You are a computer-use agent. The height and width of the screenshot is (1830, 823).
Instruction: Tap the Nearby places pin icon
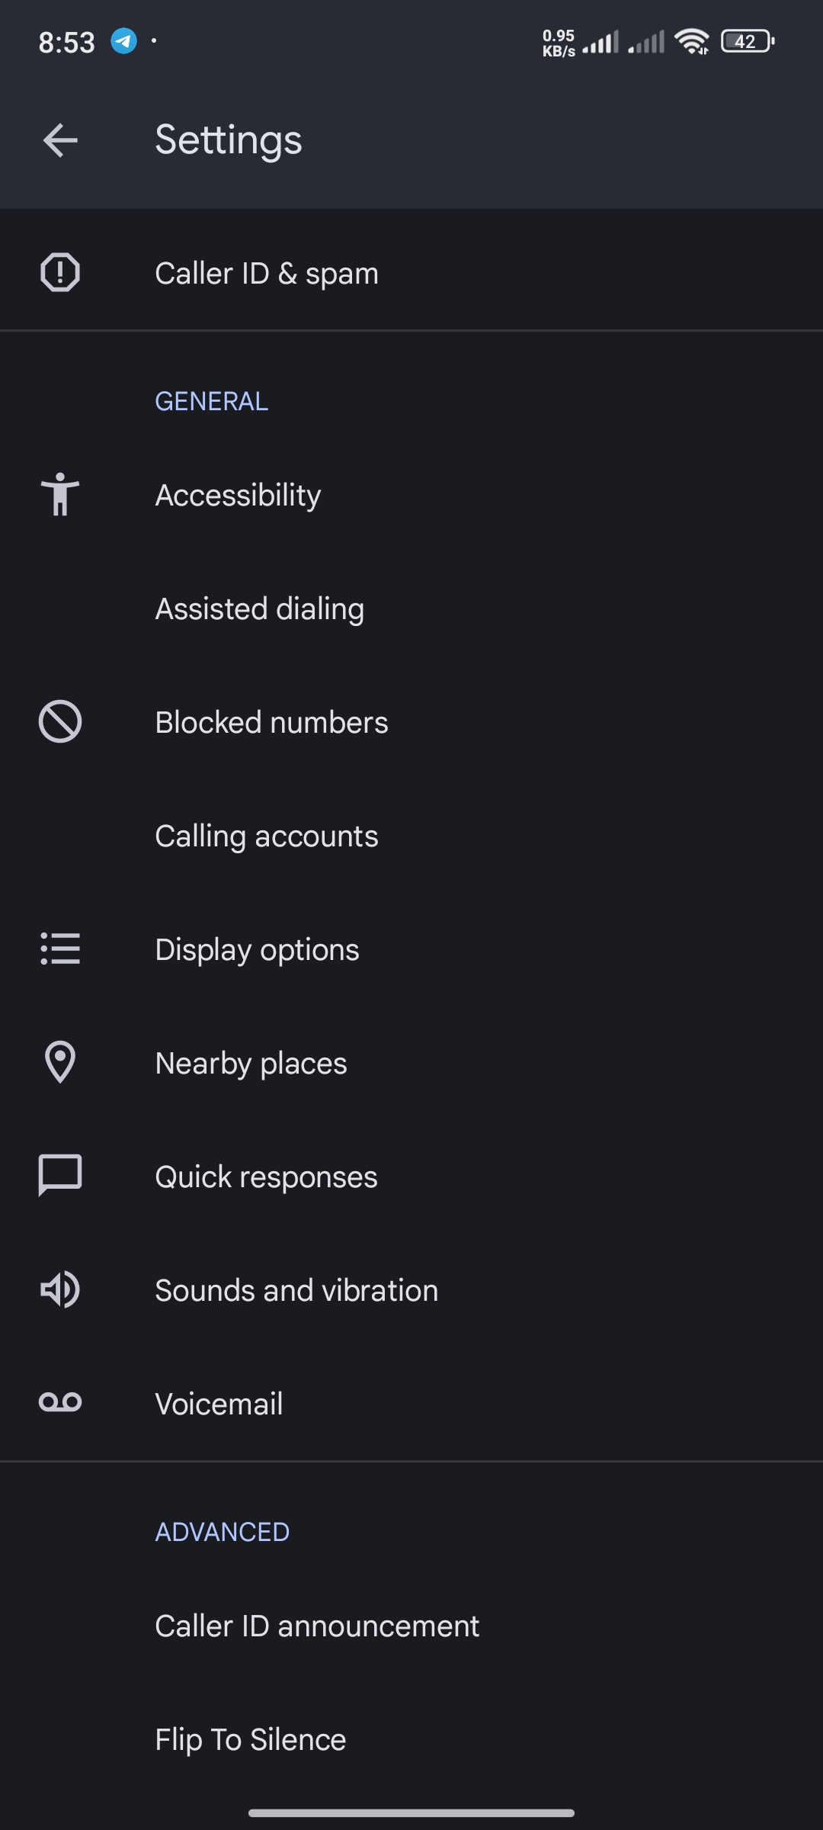[x=60, y=1062]
